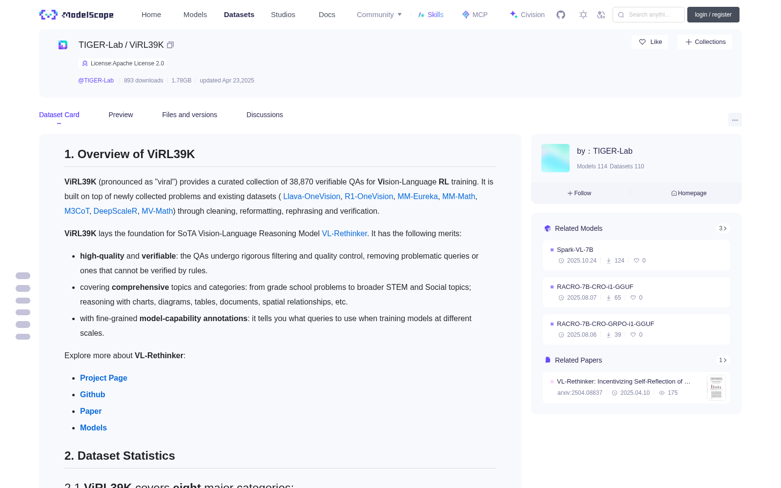This screenshot has height=488, width=781.
Task: Open Civision from the top bar
Action: coord(527,15)
